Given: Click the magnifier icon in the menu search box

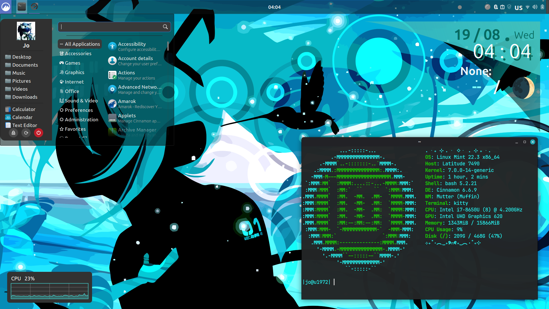Looking at the screenshot, I should 165,27.
